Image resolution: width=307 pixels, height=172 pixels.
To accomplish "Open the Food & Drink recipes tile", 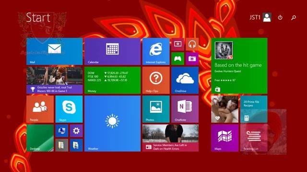I will 254,109.
